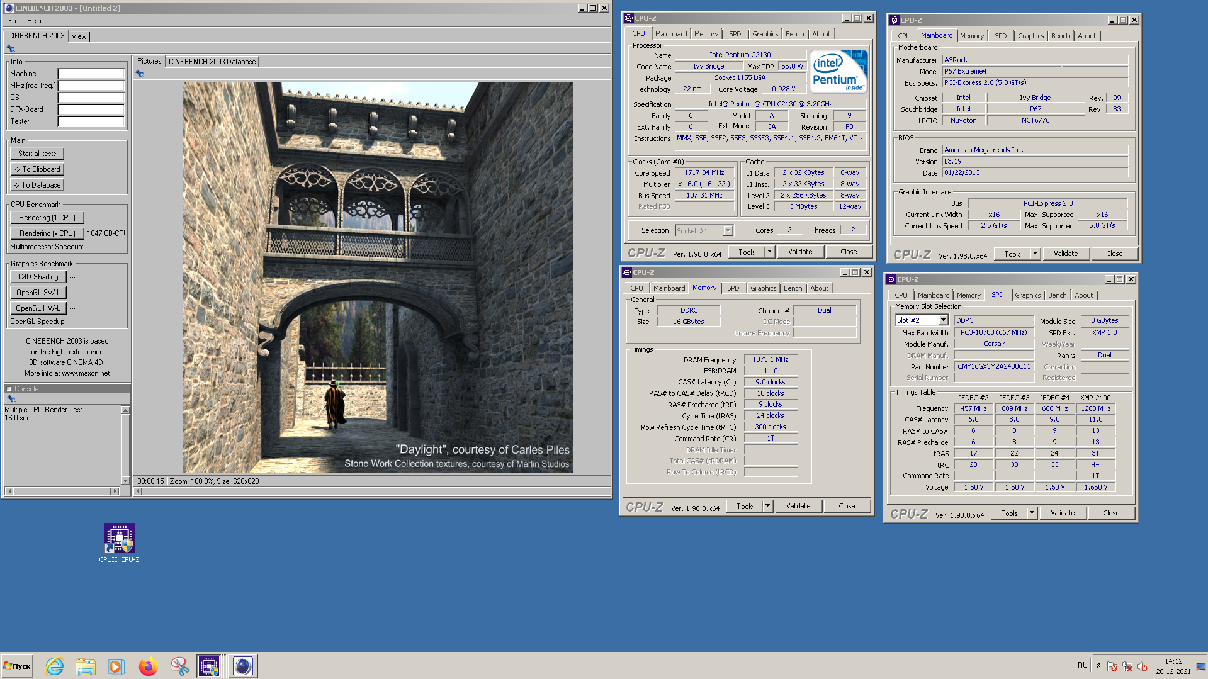
Task: Click the taskbar clock
Action: click(1173, 666)
